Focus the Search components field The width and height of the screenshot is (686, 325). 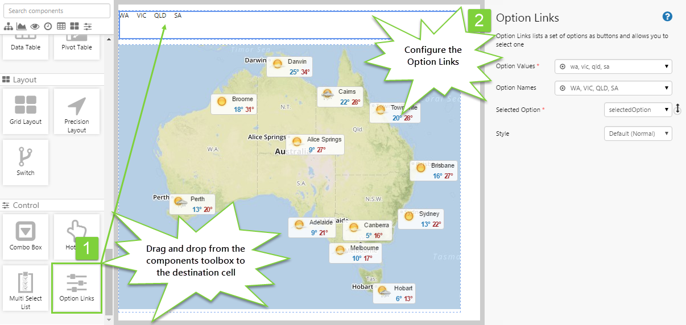click(56, 11)
